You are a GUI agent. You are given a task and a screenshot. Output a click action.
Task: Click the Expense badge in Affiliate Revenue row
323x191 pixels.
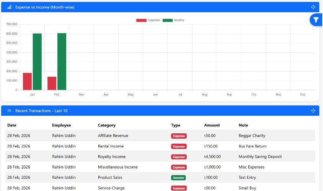(x=179, y=136)
